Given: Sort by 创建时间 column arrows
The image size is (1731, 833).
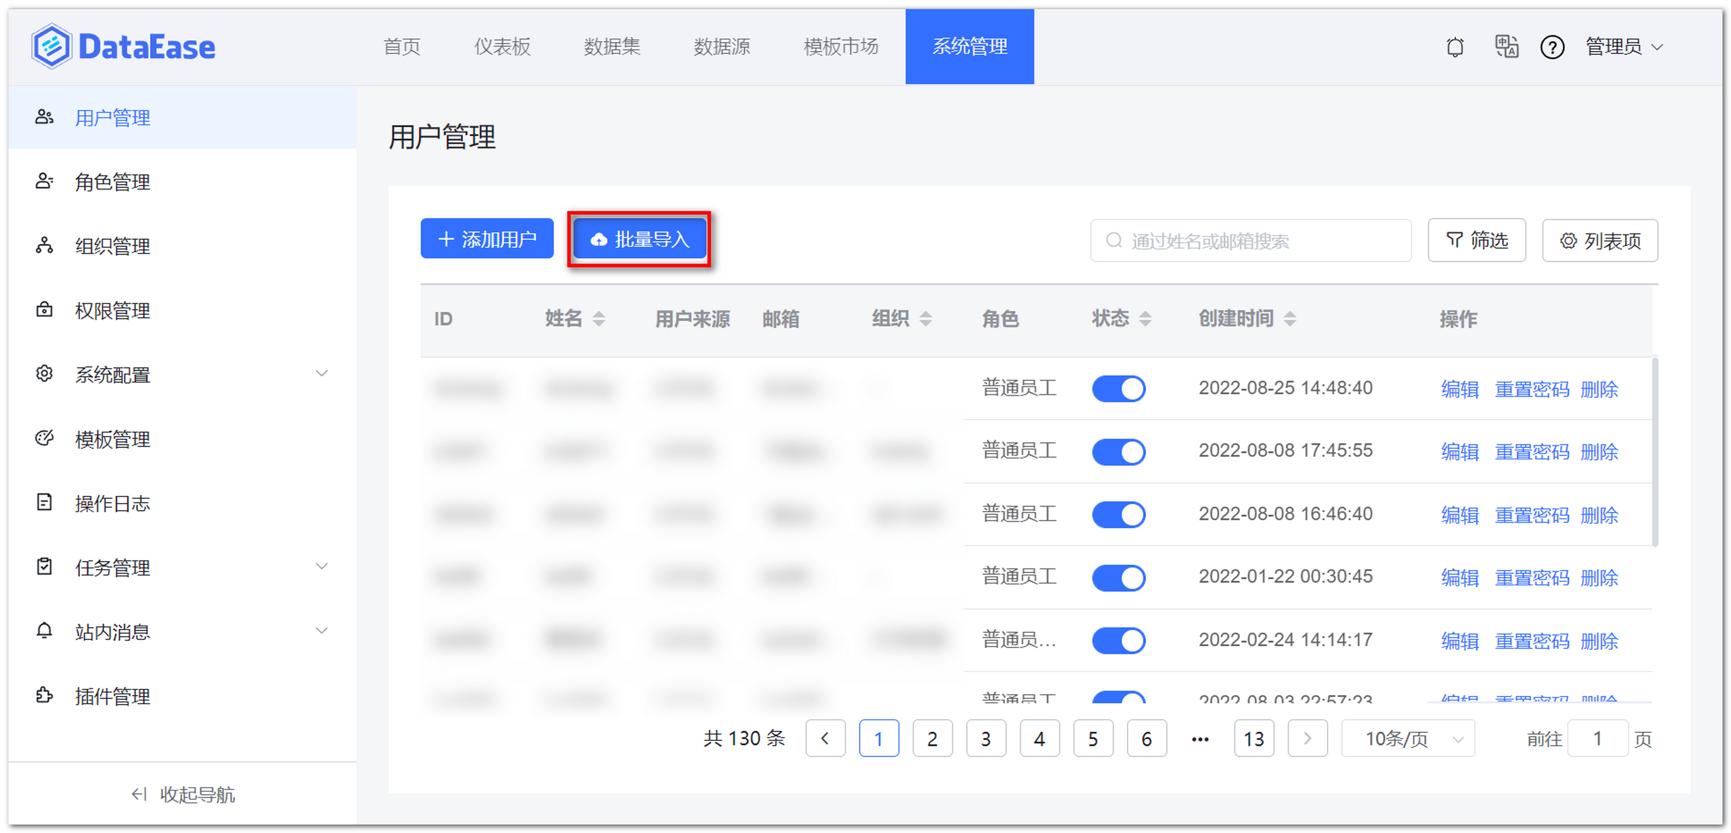Looking at the screenshot, I should pyautogui.click(x=1290, y=318).
